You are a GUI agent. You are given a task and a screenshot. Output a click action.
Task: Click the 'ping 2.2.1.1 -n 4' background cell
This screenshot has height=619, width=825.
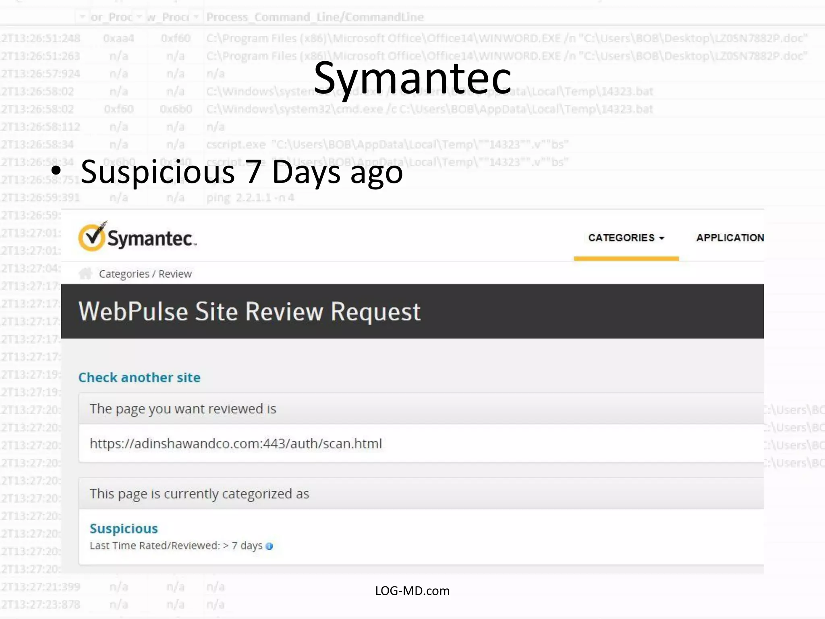coord(250,198)
